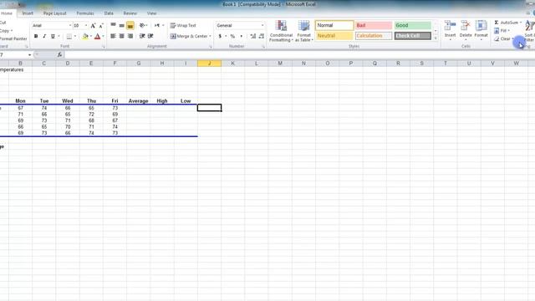Click Decrease Decimal icon
The image size is (535, 301).
coord(262,36)
